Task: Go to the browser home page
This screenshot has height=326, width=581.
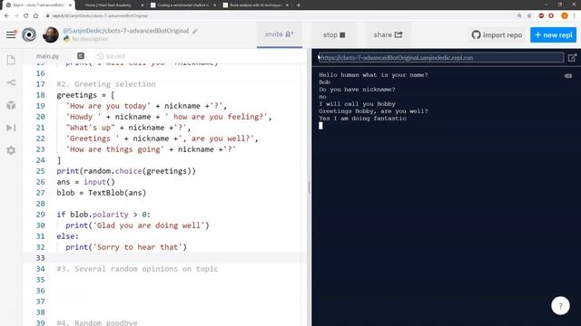Action: click(x=35, y=16)
